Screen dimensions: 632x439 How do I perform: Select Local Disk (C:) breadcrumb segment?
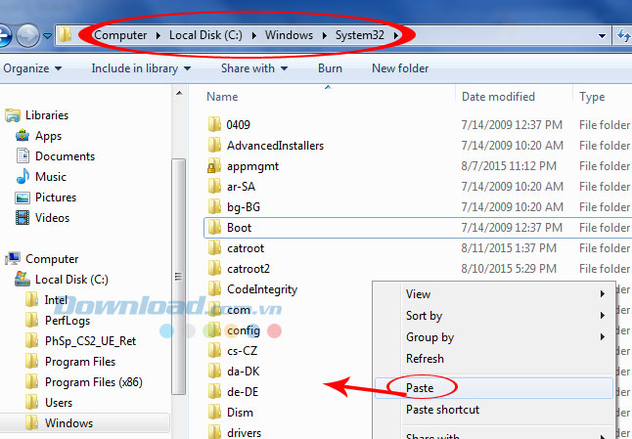(x=205, y=35)
